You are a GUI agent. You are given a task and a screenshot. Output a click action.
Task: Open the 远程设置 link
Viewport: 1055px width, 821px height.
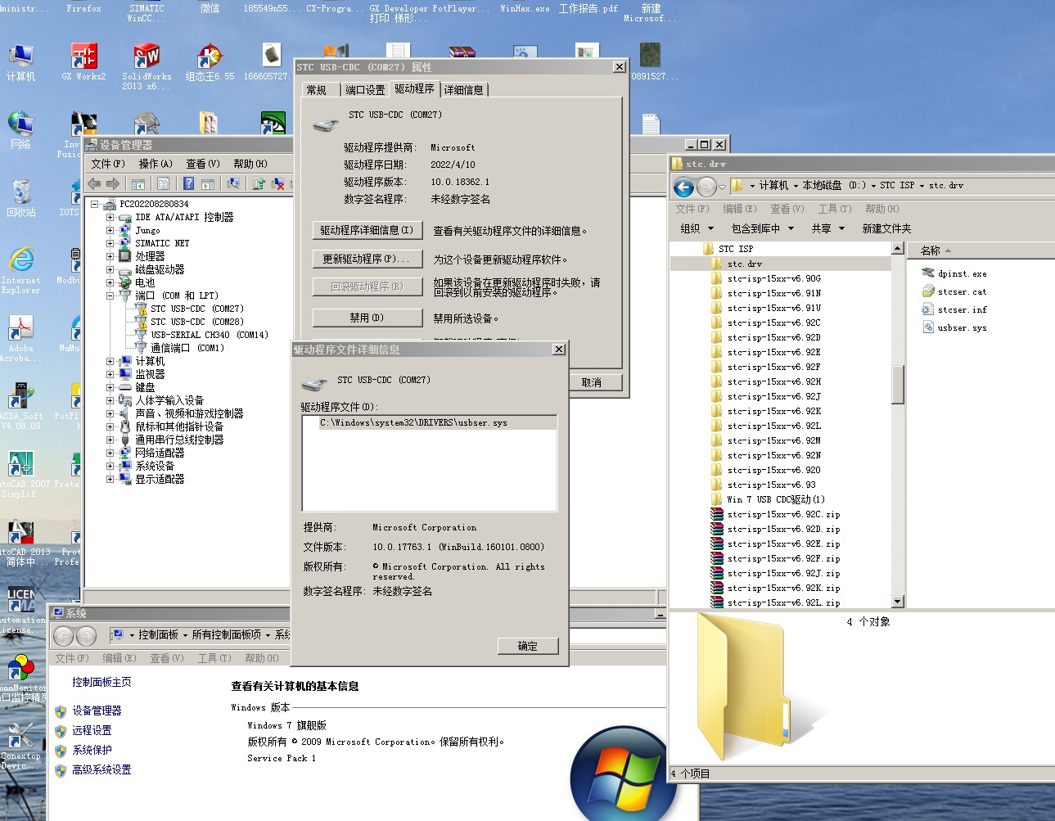pyautogui.click(x=92, y=730)
